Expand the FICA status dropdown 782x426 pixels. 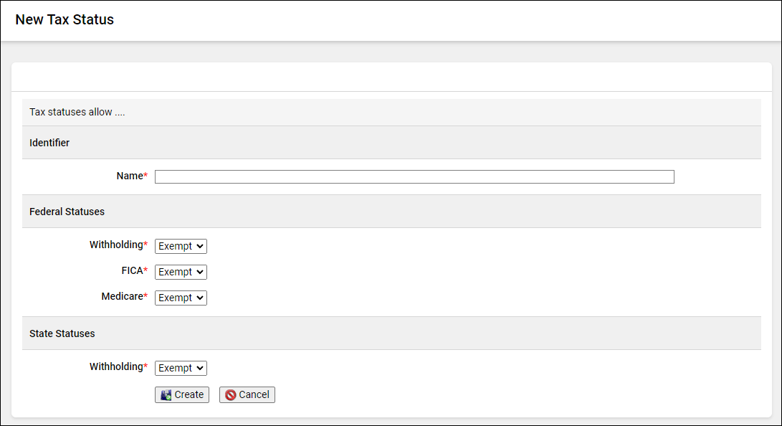pyautogui.click(x=181, y=272)
